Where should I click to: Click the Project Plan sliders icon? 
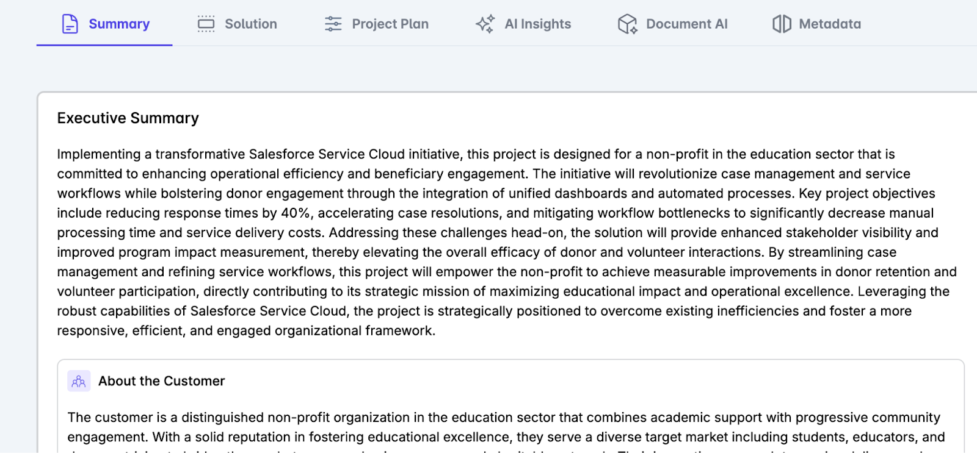[x=333, y=24]
